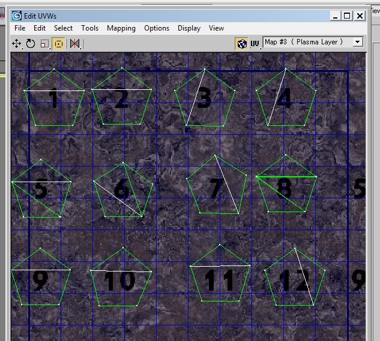Image resolution: width=380 pixels, height=341 pixels.
Task: Toggle the Show Map checkered button
Action: [241, 44]
